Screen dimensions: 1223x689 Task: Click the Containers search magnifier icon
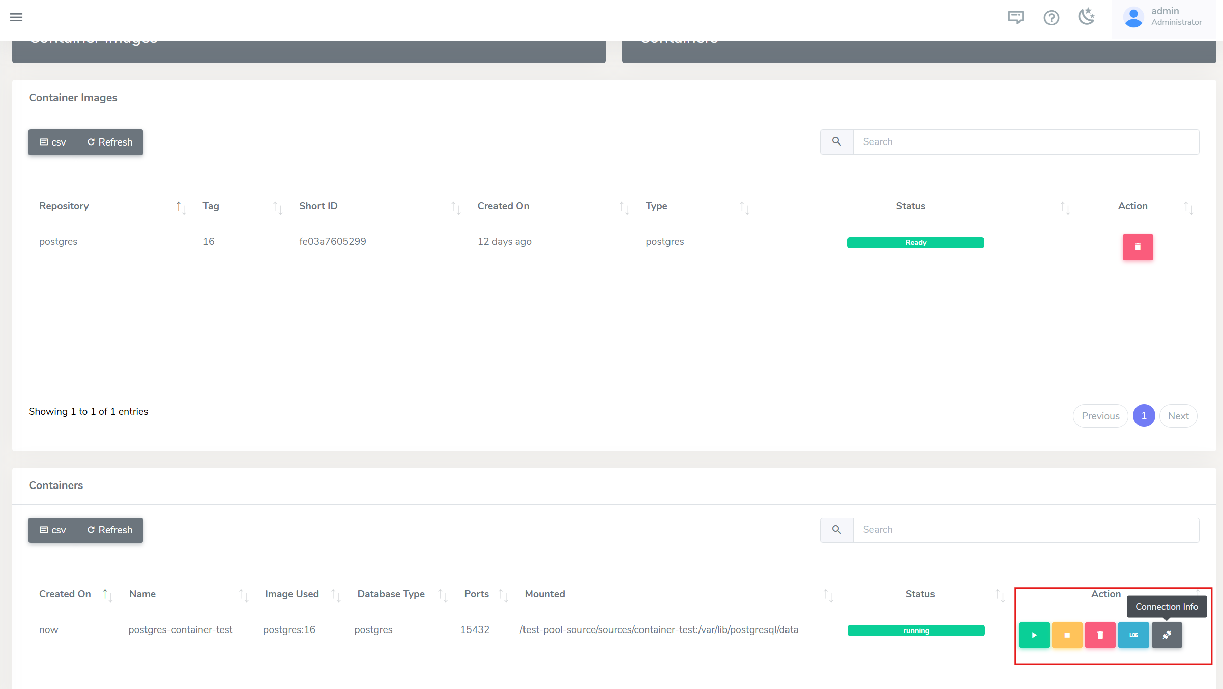point(836,530)
